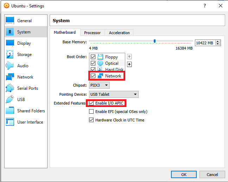Viewport: 228px width, 182px height.
Task: Open Serial Ports connector icon
Action: click(x=10, y=88)
